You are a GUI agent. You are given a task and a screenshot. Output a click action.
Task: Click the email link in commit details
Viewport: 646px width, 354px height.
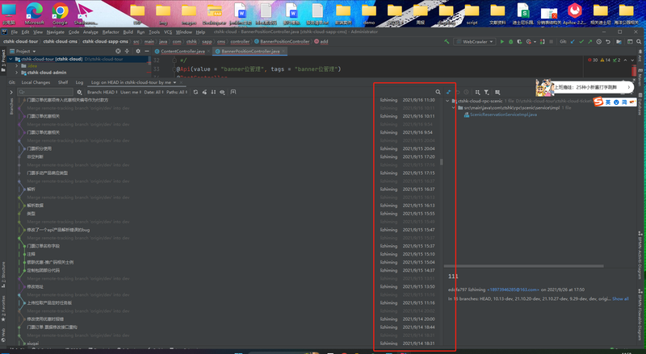[x=513, y=289]
